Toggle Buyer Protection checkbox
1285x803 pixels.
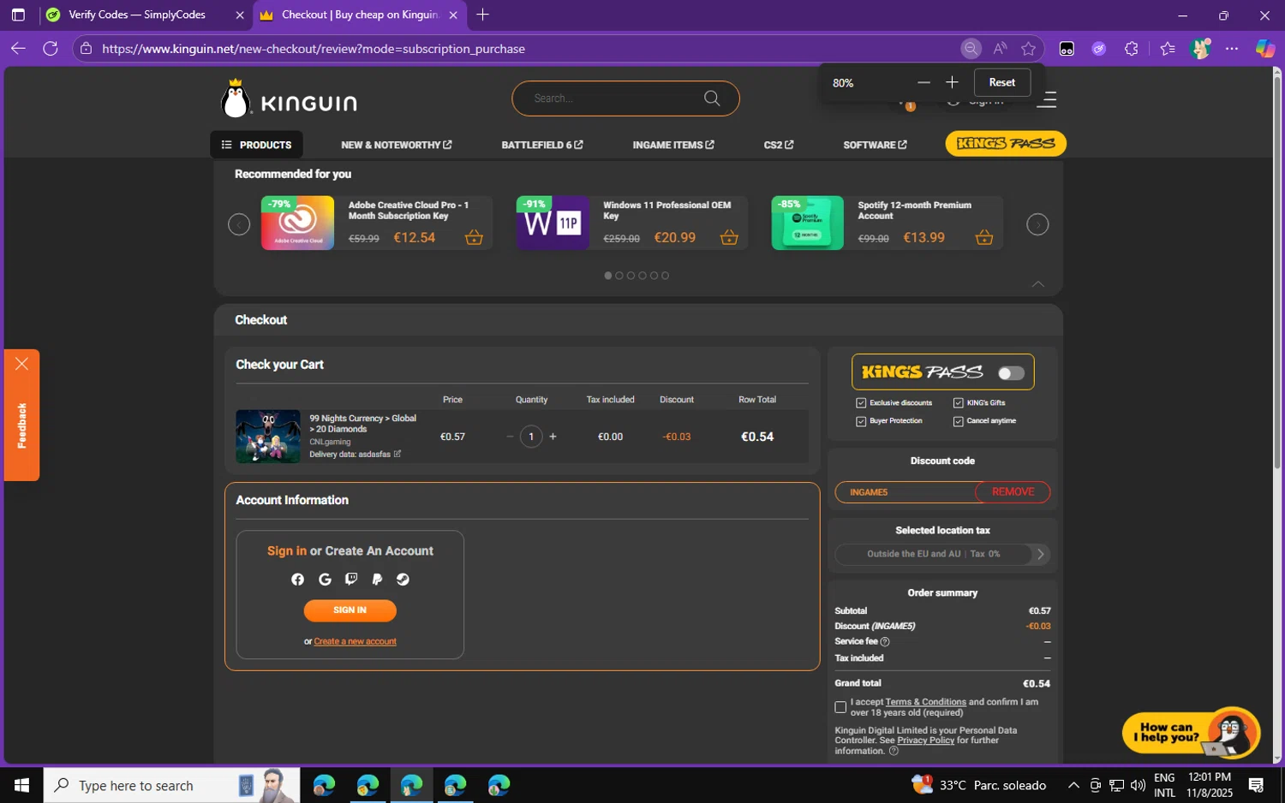[861, 421]
